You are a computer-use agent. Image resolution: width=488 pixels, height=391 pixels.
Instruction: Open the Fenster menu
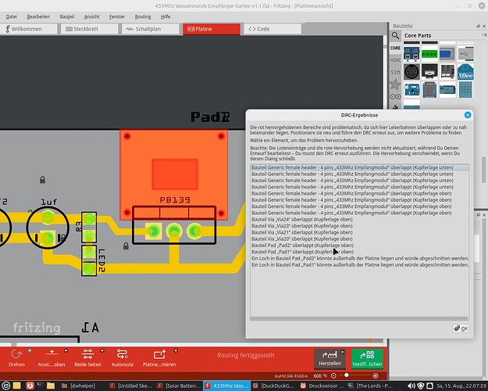click(117, 17)
